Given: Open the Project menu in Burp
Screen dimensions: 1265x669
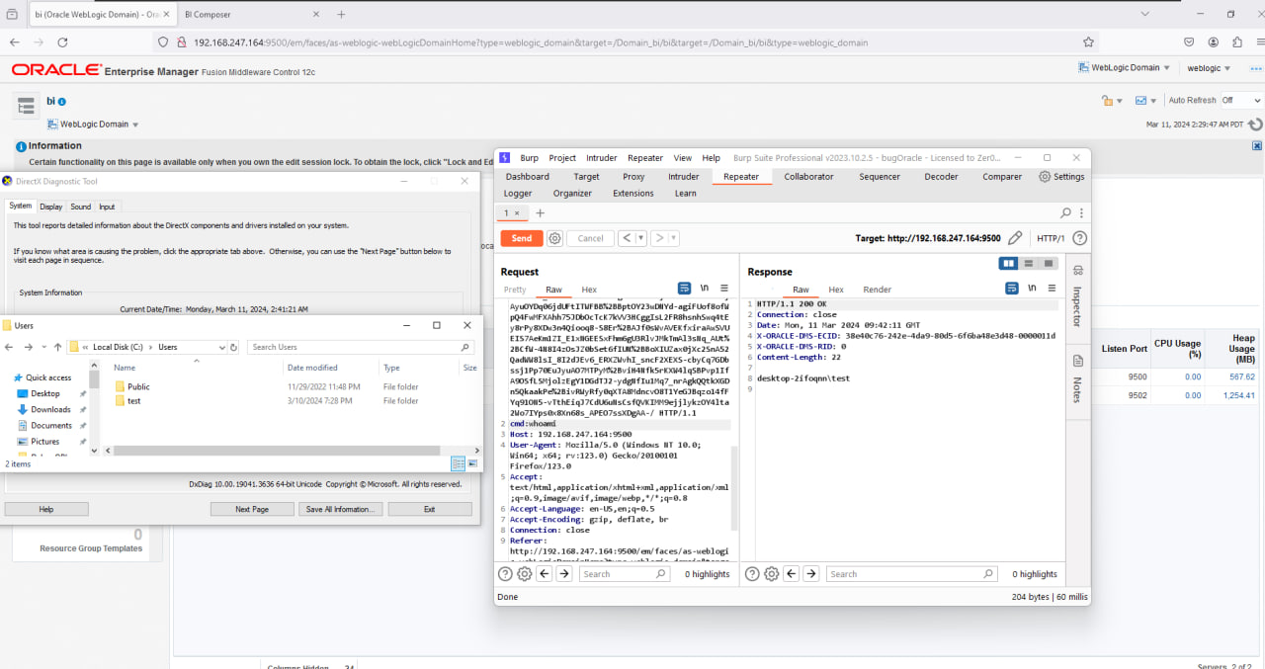Looking at the screenshot, I should tap(562, 158).
